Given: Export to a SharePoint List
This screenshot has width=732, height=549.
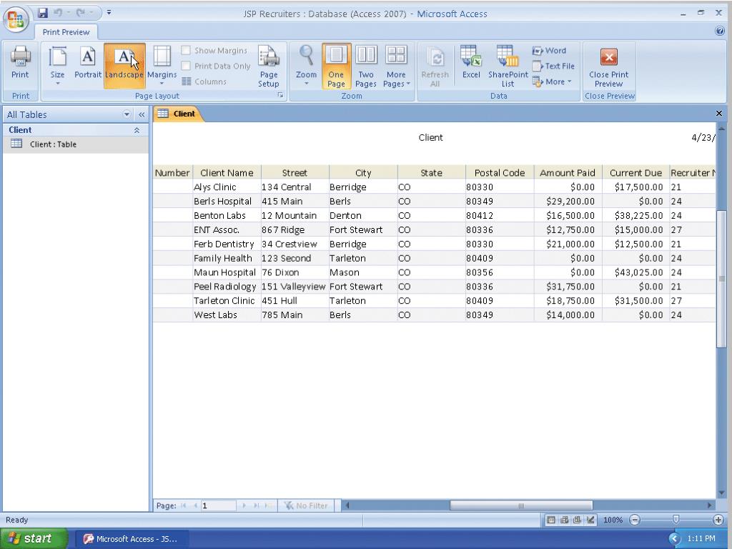Looking at the screenshot, I should pyautogui.click(x=508, y=66).
